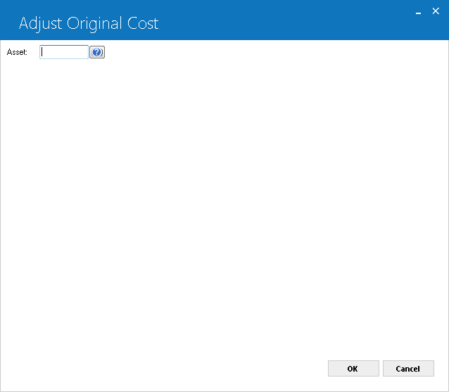449x392 pixels.
Task: Launch asset search beside the Asset field
Action: tap(97, 52)
